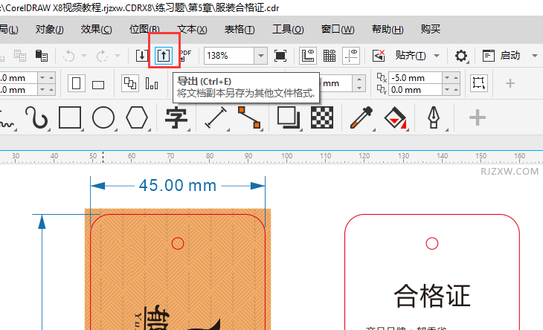Click the treat as filled icon

[x=479, y=83]
